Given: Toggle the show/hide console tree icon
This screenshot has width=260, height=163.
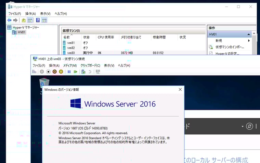Looking at the screenshot, I should coord(30,20).
